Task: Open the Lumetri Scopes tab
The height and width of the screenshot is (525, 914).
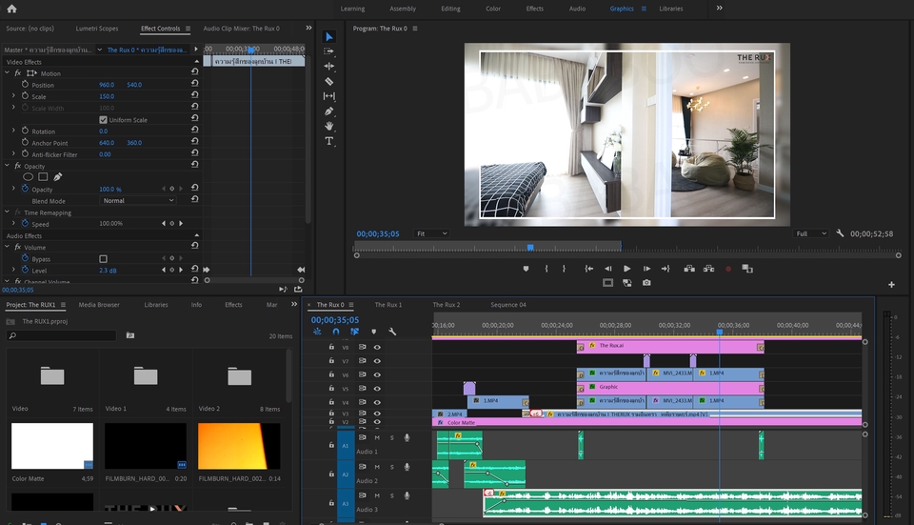Action: tap(97, 28)
